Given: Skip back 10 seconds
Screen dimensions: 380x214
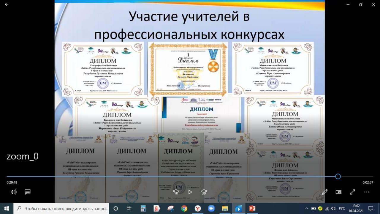Looking at the screenshot, I should click(x=176, y=192).
